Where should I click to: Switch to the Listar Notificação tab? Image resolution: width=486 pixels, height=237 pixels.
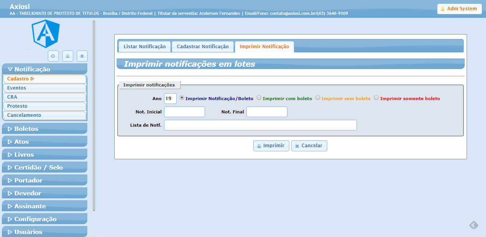pos(144,47)
